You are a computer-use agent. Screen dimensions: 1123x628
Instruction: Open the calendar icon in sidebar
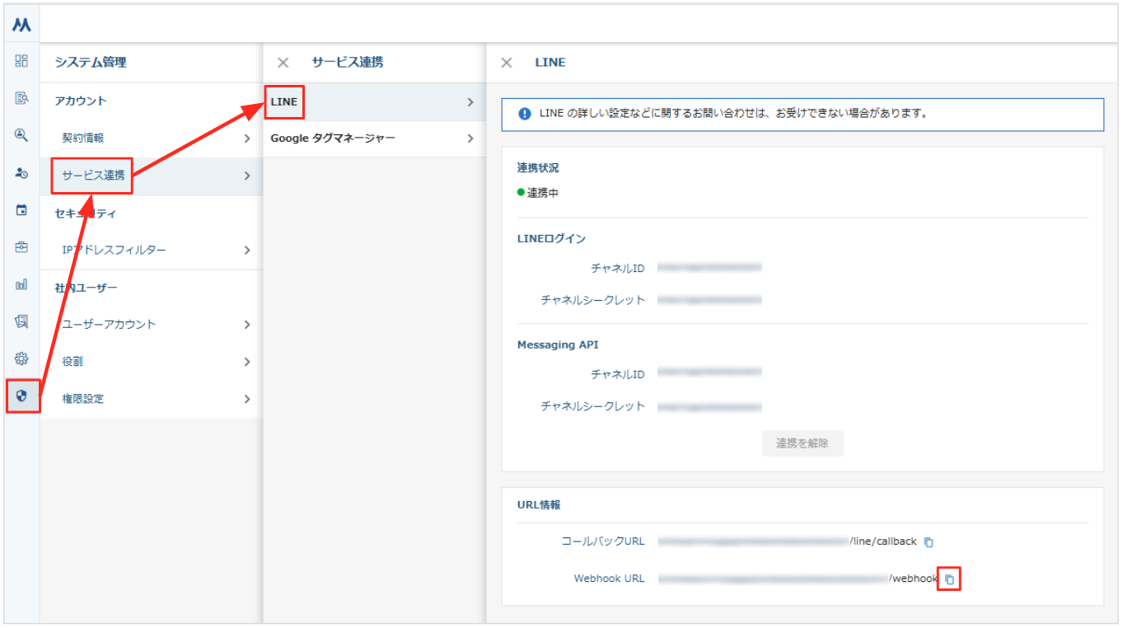(x=21, y=210)
